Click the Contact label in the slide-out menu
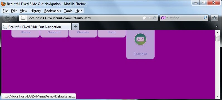 point(140,54)
